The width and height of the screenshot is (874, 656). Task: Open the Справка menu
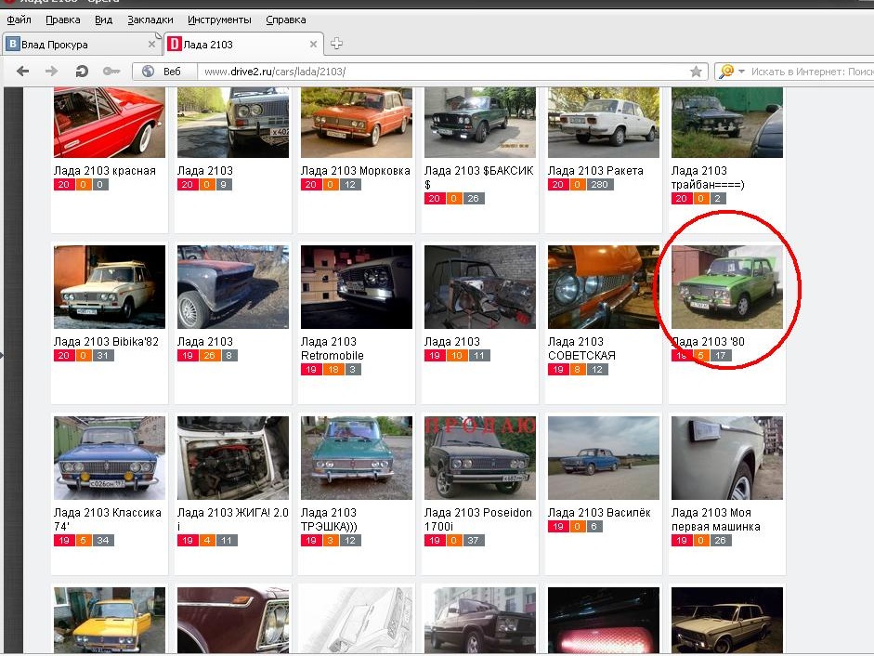(286, 20)
